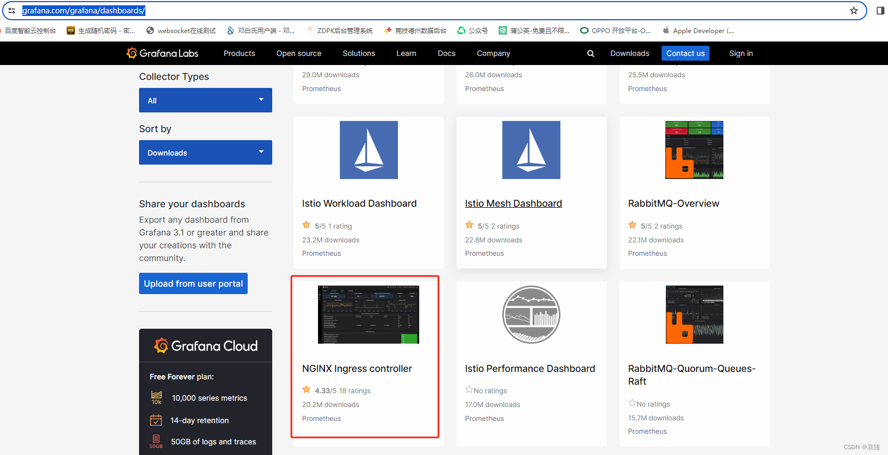Viewport: 888px width, 455px height.
Task: Open the Apple Developer bookmark
Action: [x=698, y=30]
